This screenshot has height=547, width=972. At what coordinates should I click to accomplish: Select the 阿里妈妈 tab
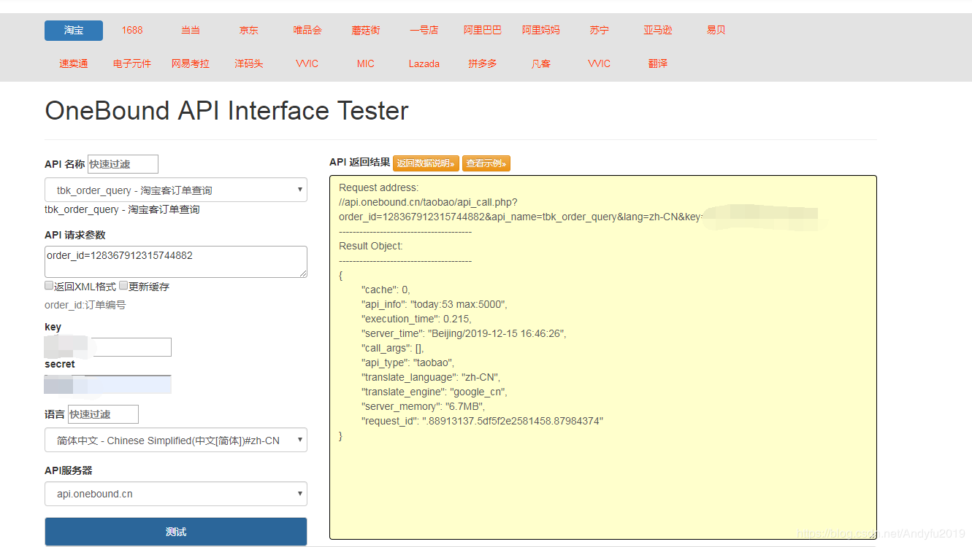(541, 31)
